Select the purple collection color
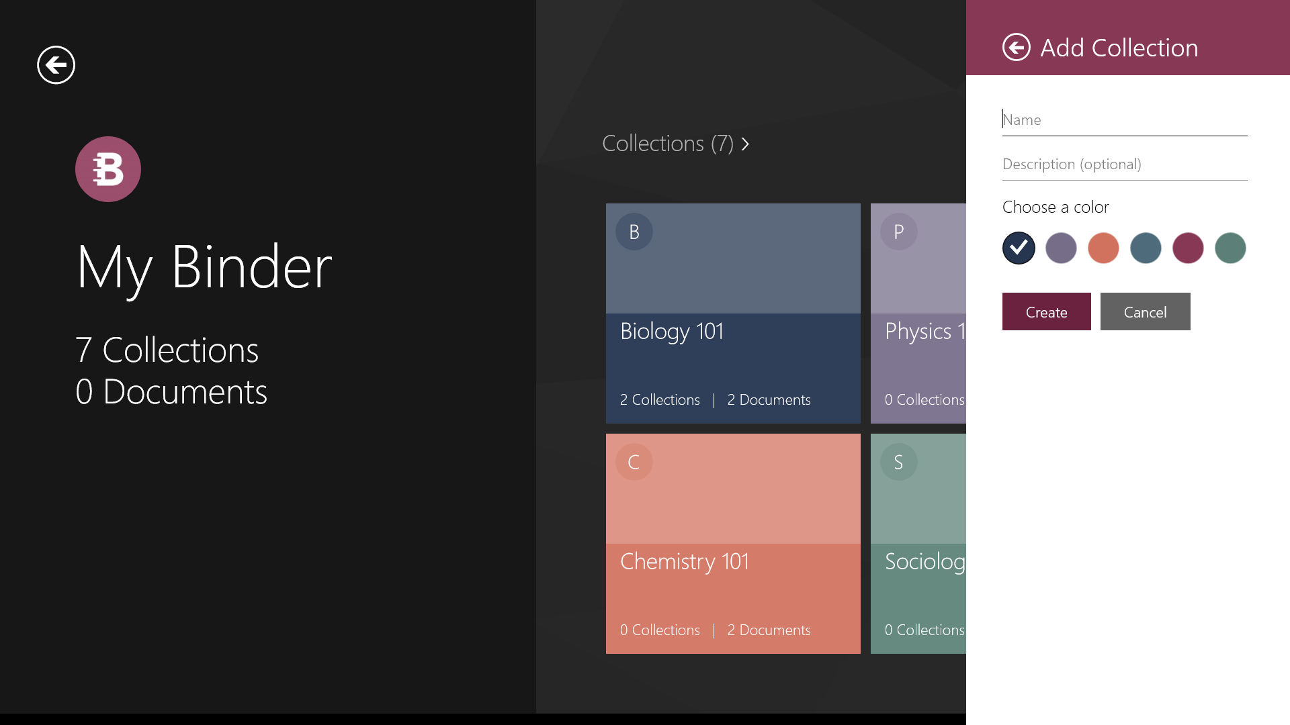The image size is (1290, 725). click(x=1061, y=248)
